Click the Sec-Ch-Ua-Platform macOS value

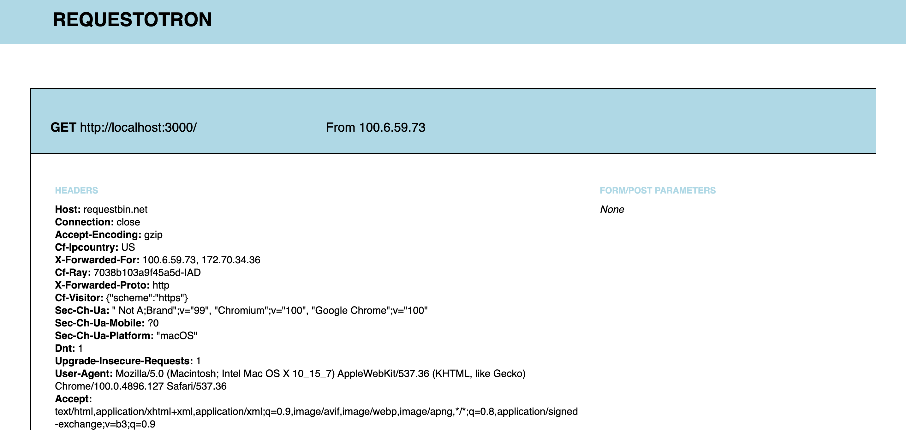[176, 336]
